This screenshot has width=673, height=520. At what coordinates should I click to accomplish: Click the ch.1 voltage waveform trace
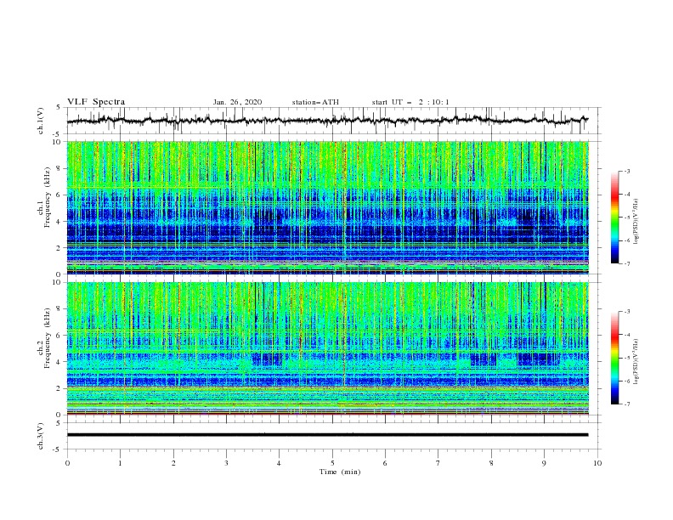[327, 121]
